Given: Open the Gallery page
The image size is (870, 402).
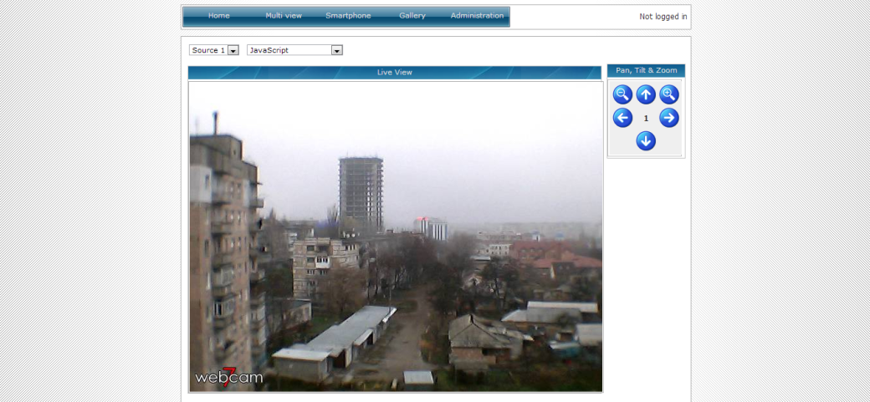Looking at the screenshot, I should pos(412,16).
